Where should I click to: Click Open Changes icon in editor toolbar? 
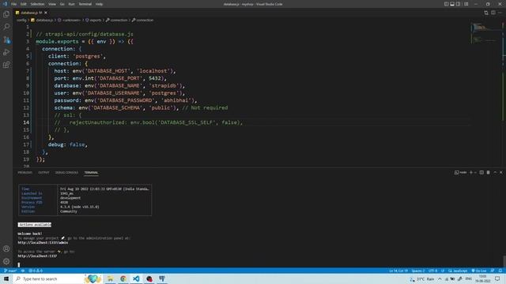click(486, 13)
